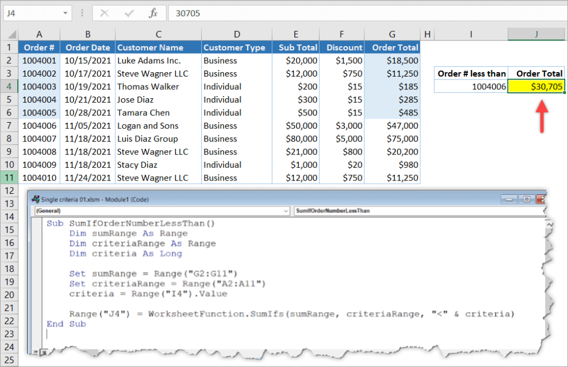Select column A header
This screenshot has height=367, width=568.
39,34
